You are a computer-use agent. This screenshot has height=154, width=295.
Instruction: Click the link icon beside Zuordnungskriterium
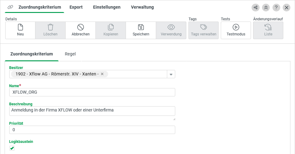[x=10, y=7]
